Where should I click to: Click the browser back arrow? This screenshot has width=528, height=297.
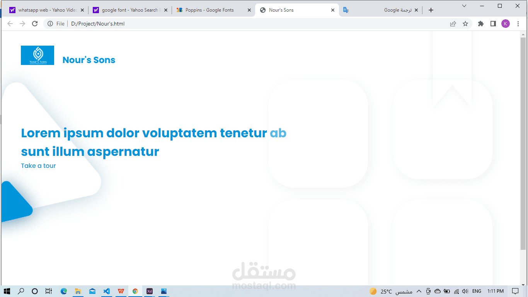[x=10, y=24]
